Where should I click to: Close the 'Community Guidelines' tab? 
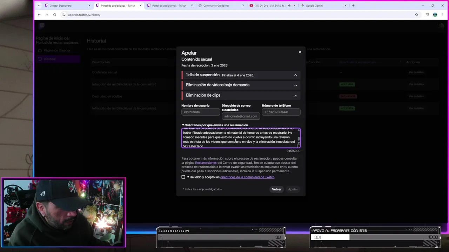[243, 6]
